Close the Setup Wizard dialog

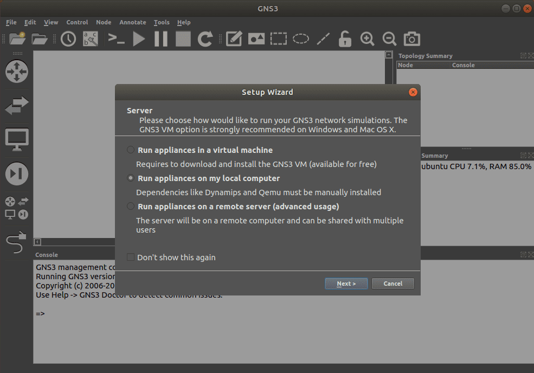[413, 92]
